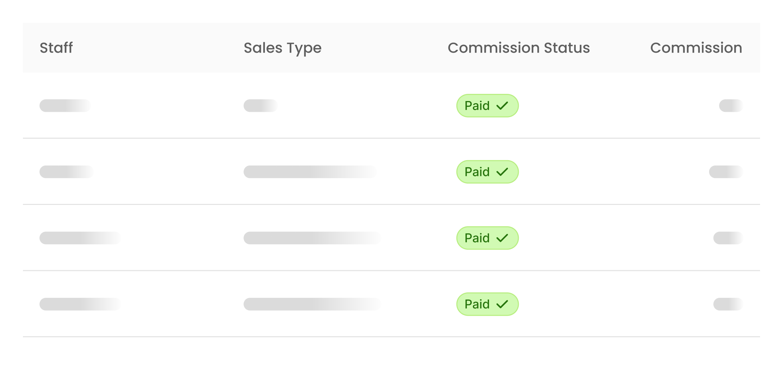The width and height of the screenshot is (783, 387).
Task: Select the first row's staff name placeholder
Action: [x=65, y=106]
